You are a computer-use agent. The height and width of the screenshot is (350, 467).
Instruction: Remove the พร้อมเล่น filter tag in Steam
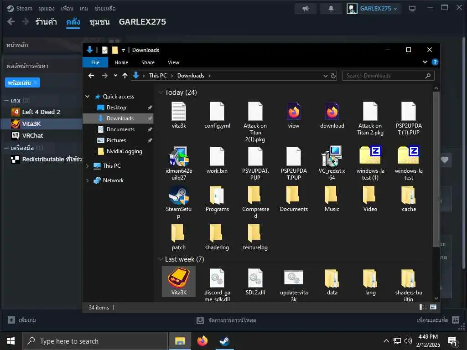point(35,82)
